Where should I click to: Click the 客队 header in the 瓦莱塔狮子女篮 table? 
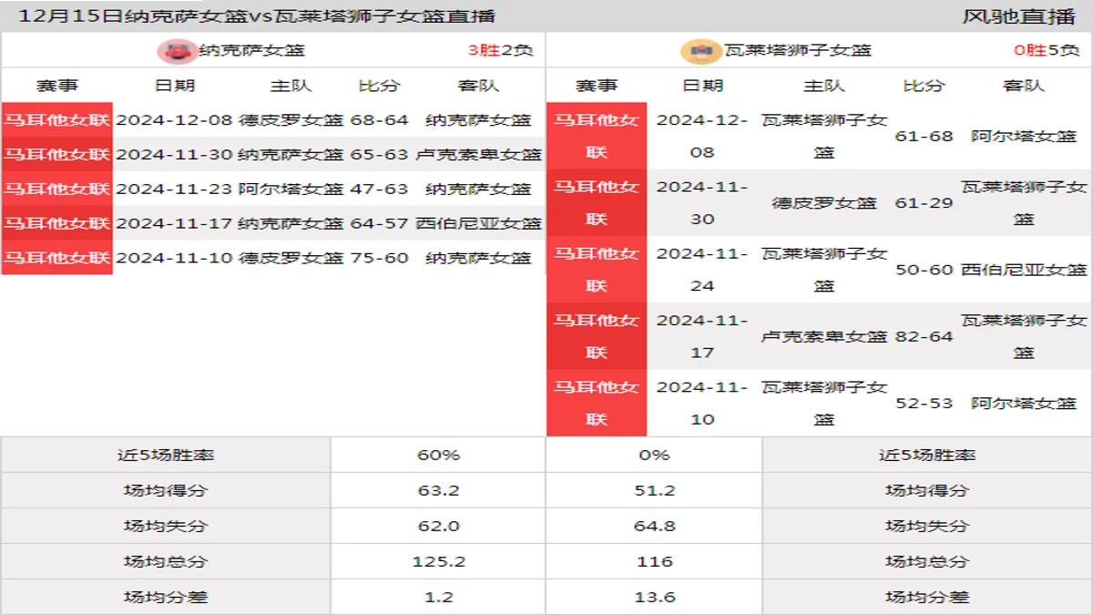point(1024,86)
